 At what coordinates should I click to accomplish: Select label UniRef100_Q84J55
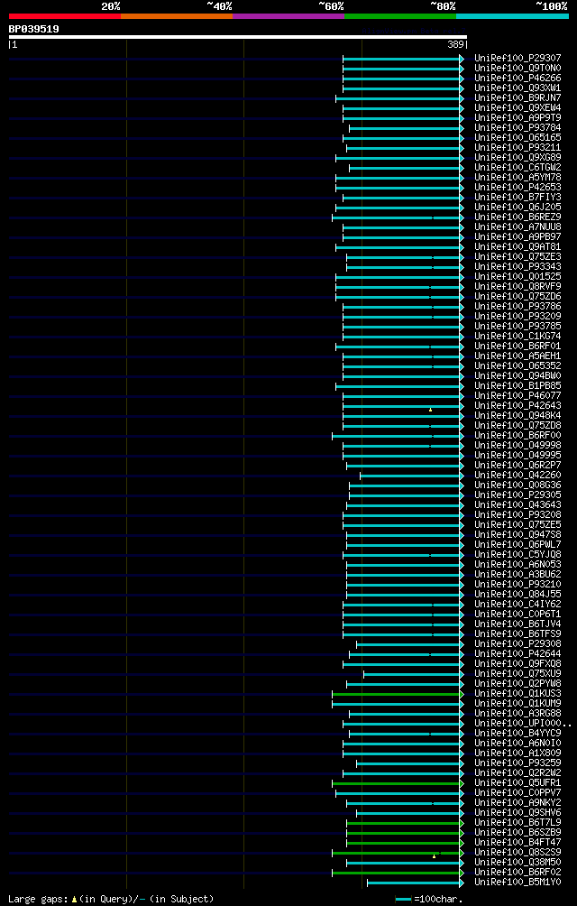pos(517,594)
